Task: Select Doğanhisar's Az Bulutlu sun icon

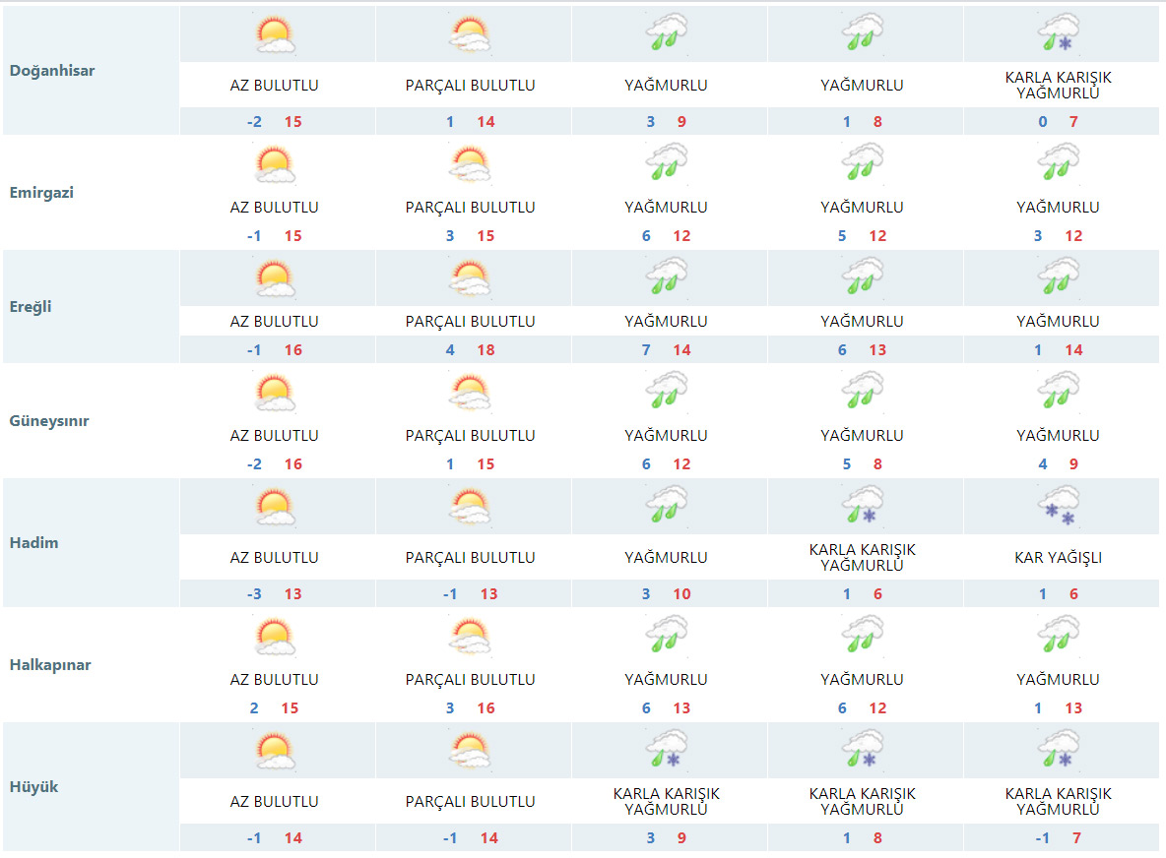Action: pyautogui.click(x=275, y=34)
